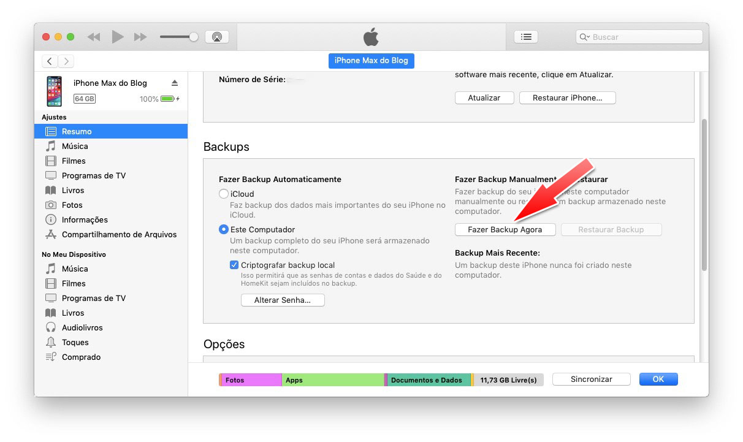
Task: Adjust the volume slider knob
Action: click(194, 37)
